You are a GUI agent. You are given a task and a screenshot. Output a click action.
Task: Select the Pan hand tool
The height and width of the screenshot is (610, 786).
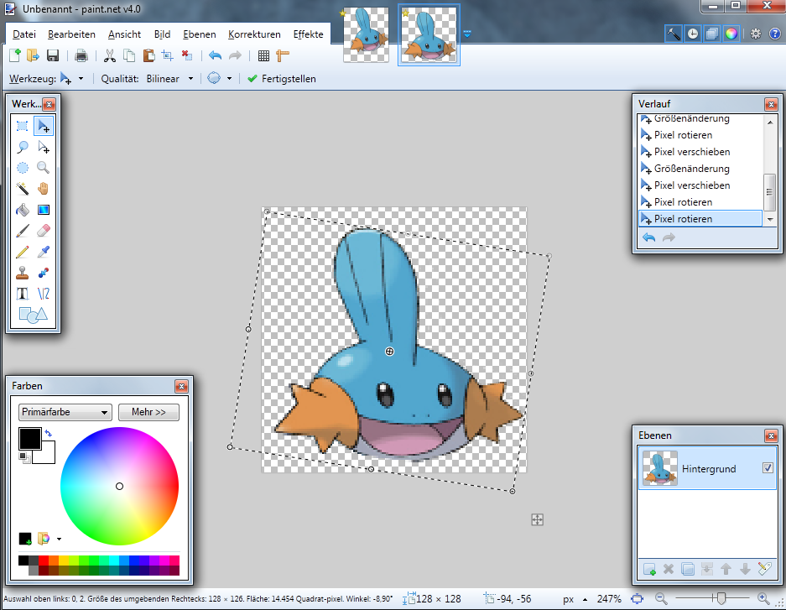44,189
